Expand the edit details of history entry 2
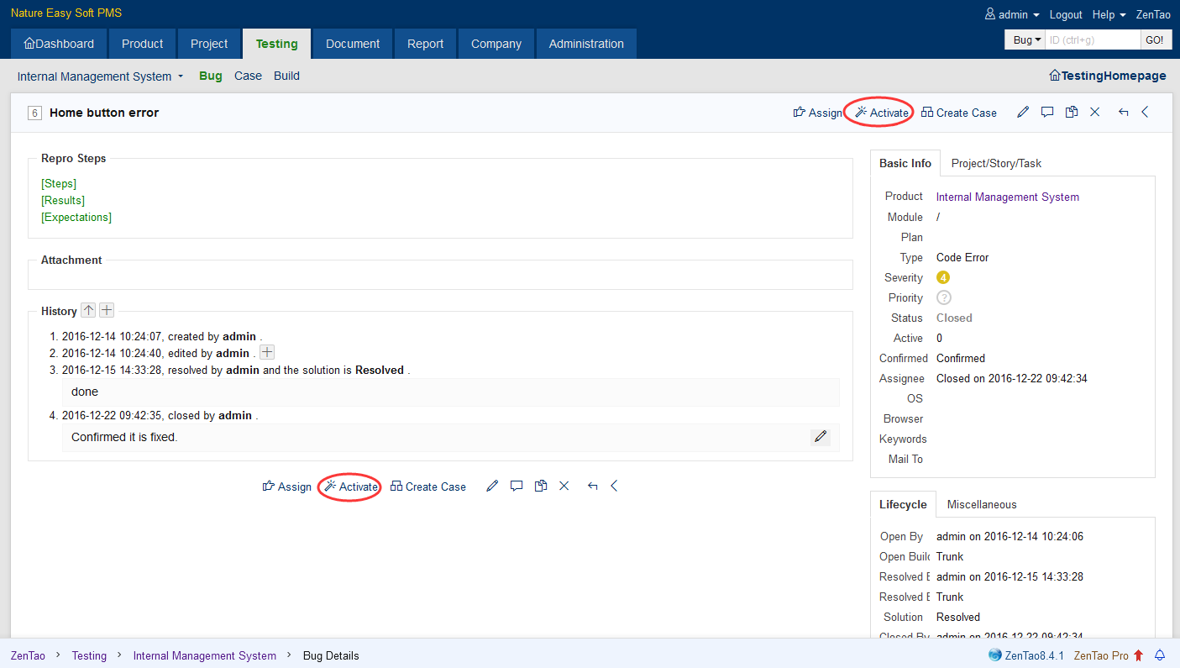Image resolution: width=1180 pixels, height=668 pixels. click(267, 353)
